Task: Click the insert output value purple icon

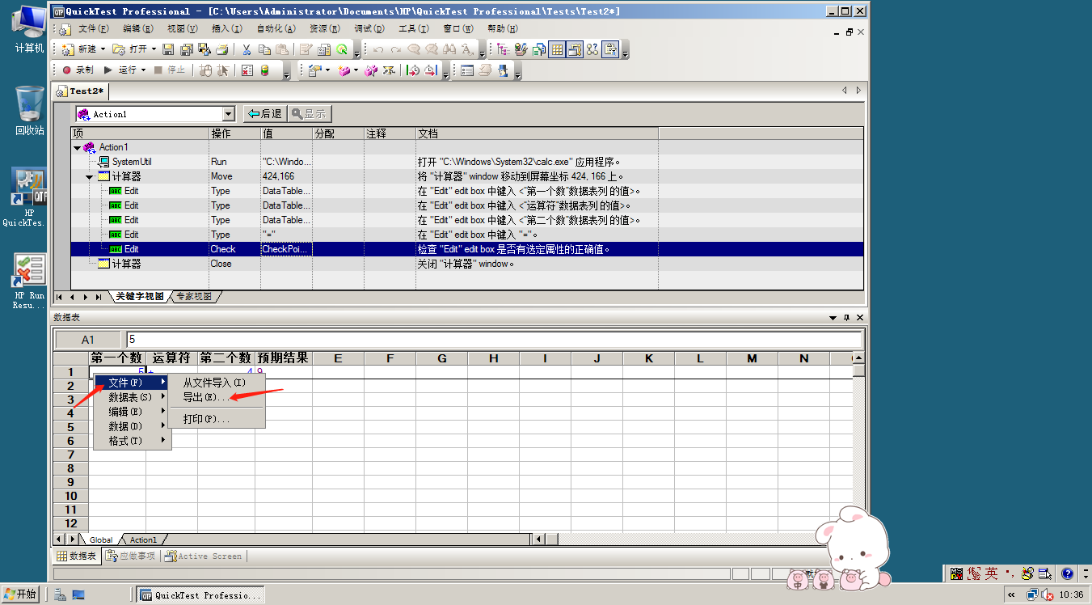Action: (344, 70)
